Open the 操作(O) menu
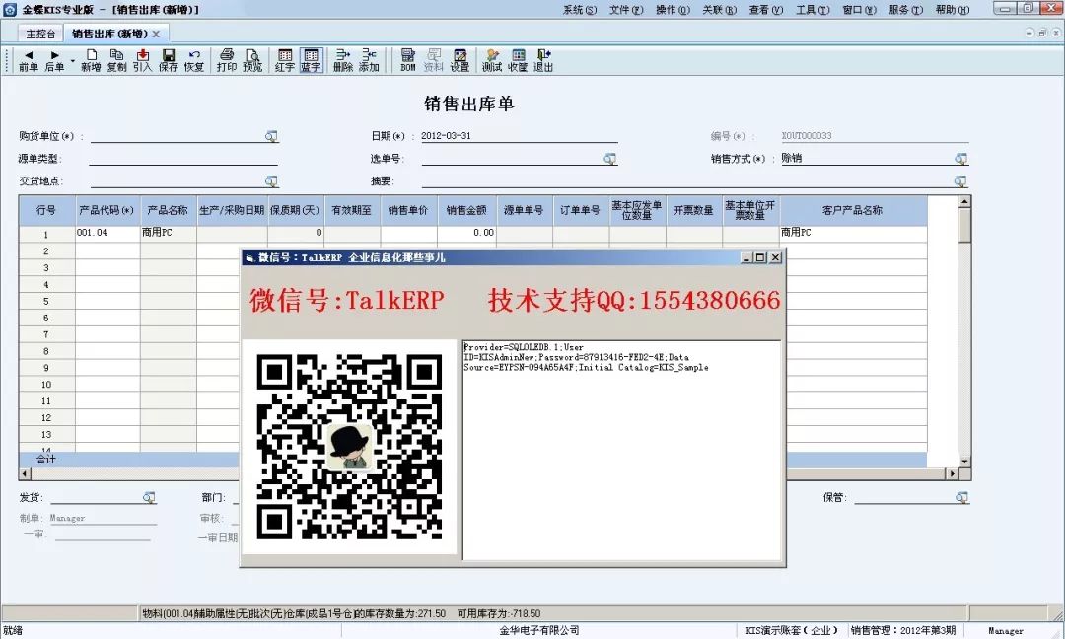Image resolution: width=1065 pixels, height=639 pixels. (x=674, y=10)
